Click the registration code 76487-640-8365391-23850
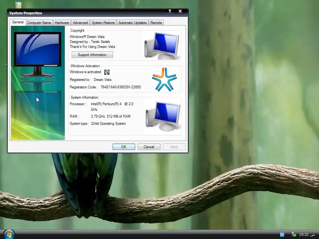319x239 pixels. (x=121, y=87)
